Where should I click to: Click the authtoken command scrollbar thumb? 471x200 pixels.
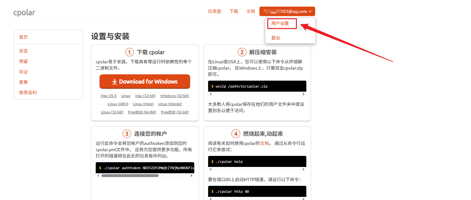(x=130, y=175)
